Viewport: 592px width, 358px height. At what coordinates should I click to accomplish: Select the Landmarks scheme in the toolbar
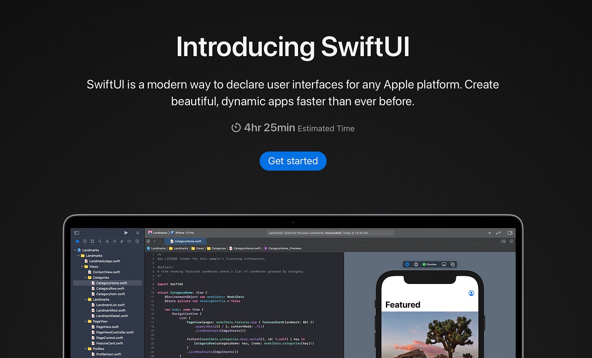click(x=158, y=233)
